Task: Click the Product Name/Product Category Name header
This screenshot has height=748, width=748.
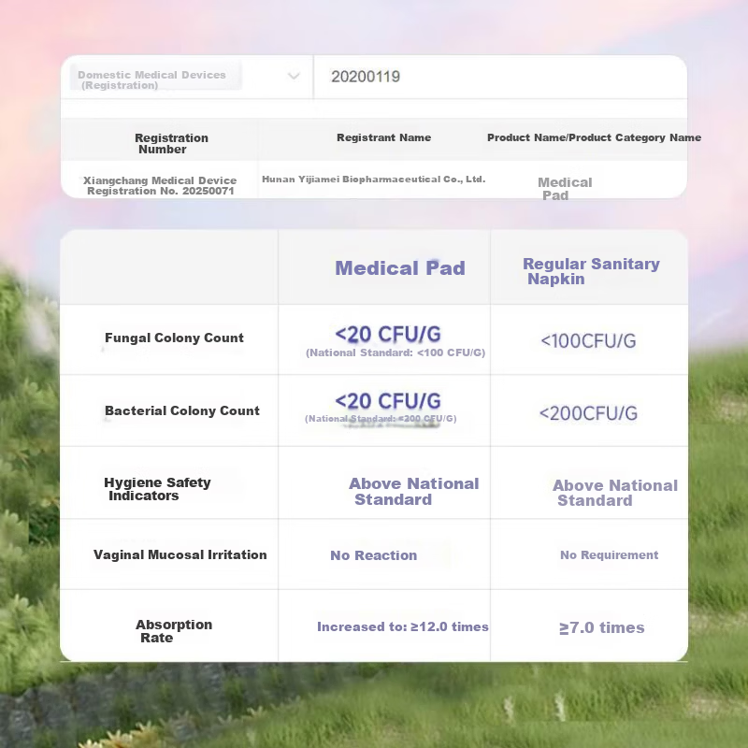Action: click(x=594, y=137)
